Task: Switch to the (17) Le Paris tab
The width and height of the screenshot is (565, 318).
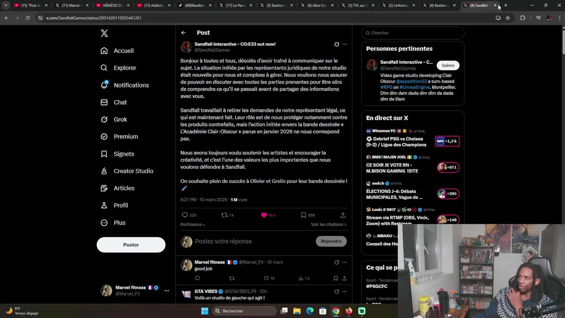Action: click(x=235, y=5)
